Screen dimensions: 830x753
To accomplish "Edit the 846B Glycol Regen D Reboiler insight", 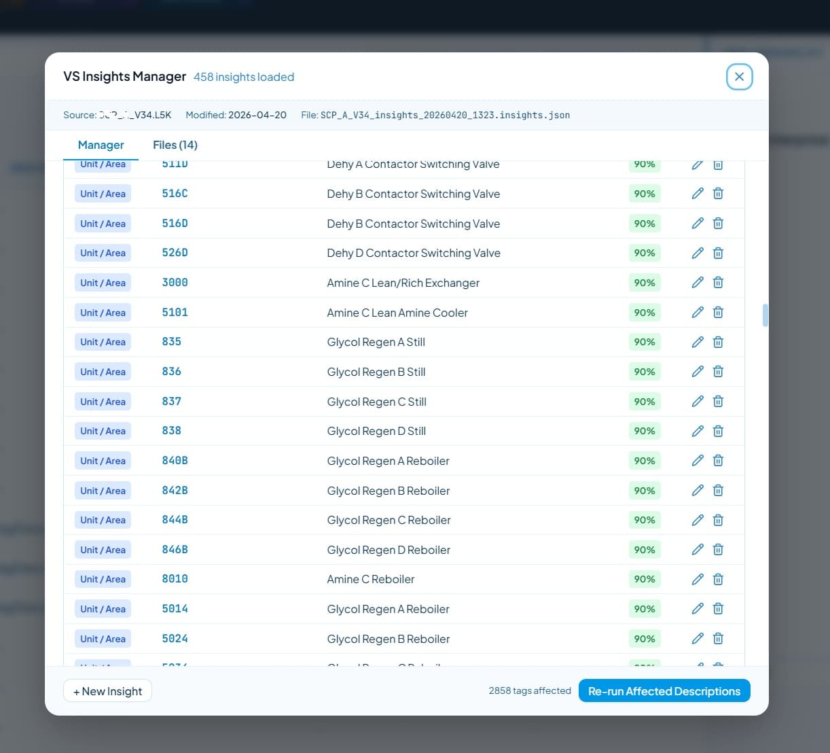I will pyautogui.click(x=698, y=550).
